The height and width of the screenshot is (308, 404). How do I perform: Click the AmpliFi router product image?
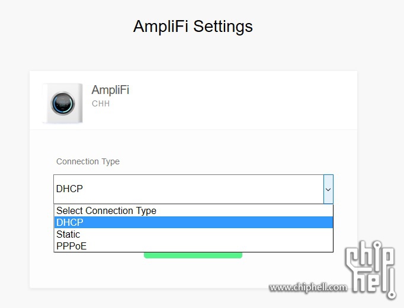(x=63, y=103)
